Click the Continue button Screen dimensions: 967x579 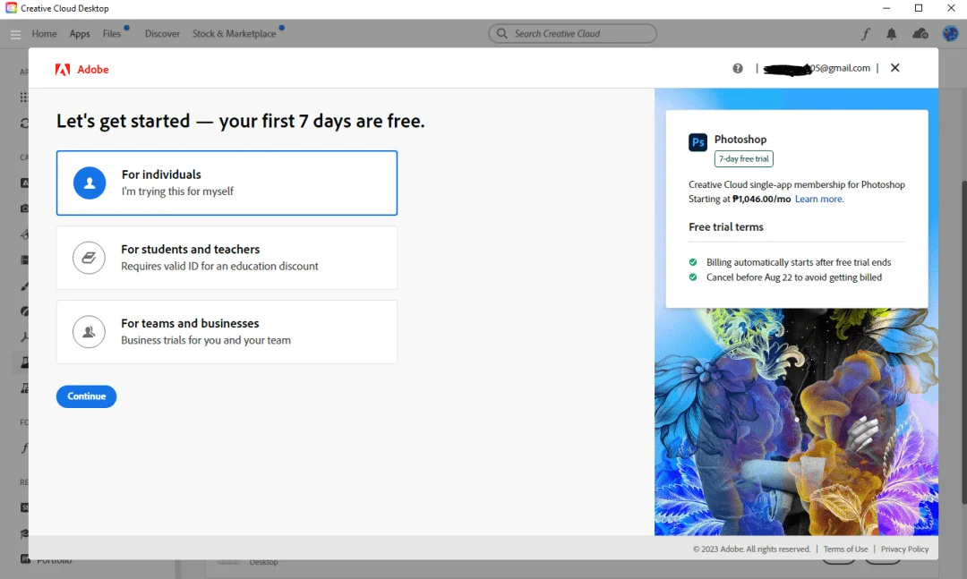(86, 396)
